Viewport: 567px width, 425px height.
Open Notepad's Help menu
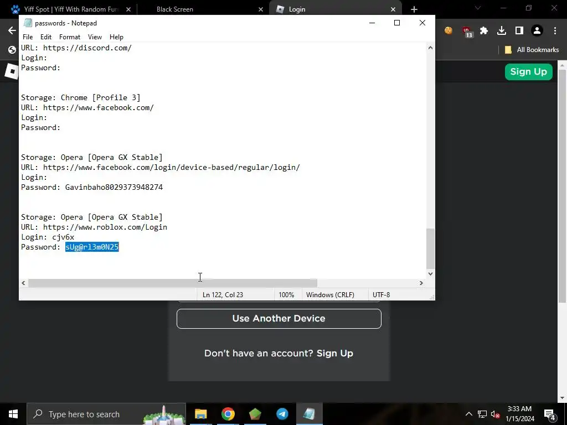(116, 37)
